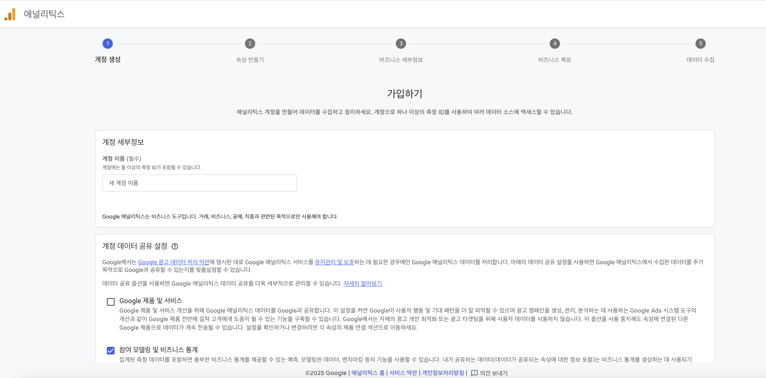This screenshot has height=378, width=766.
Task: Click the 참여 모델링 및 비즈니스 통계 label
Action: (159, 350)
